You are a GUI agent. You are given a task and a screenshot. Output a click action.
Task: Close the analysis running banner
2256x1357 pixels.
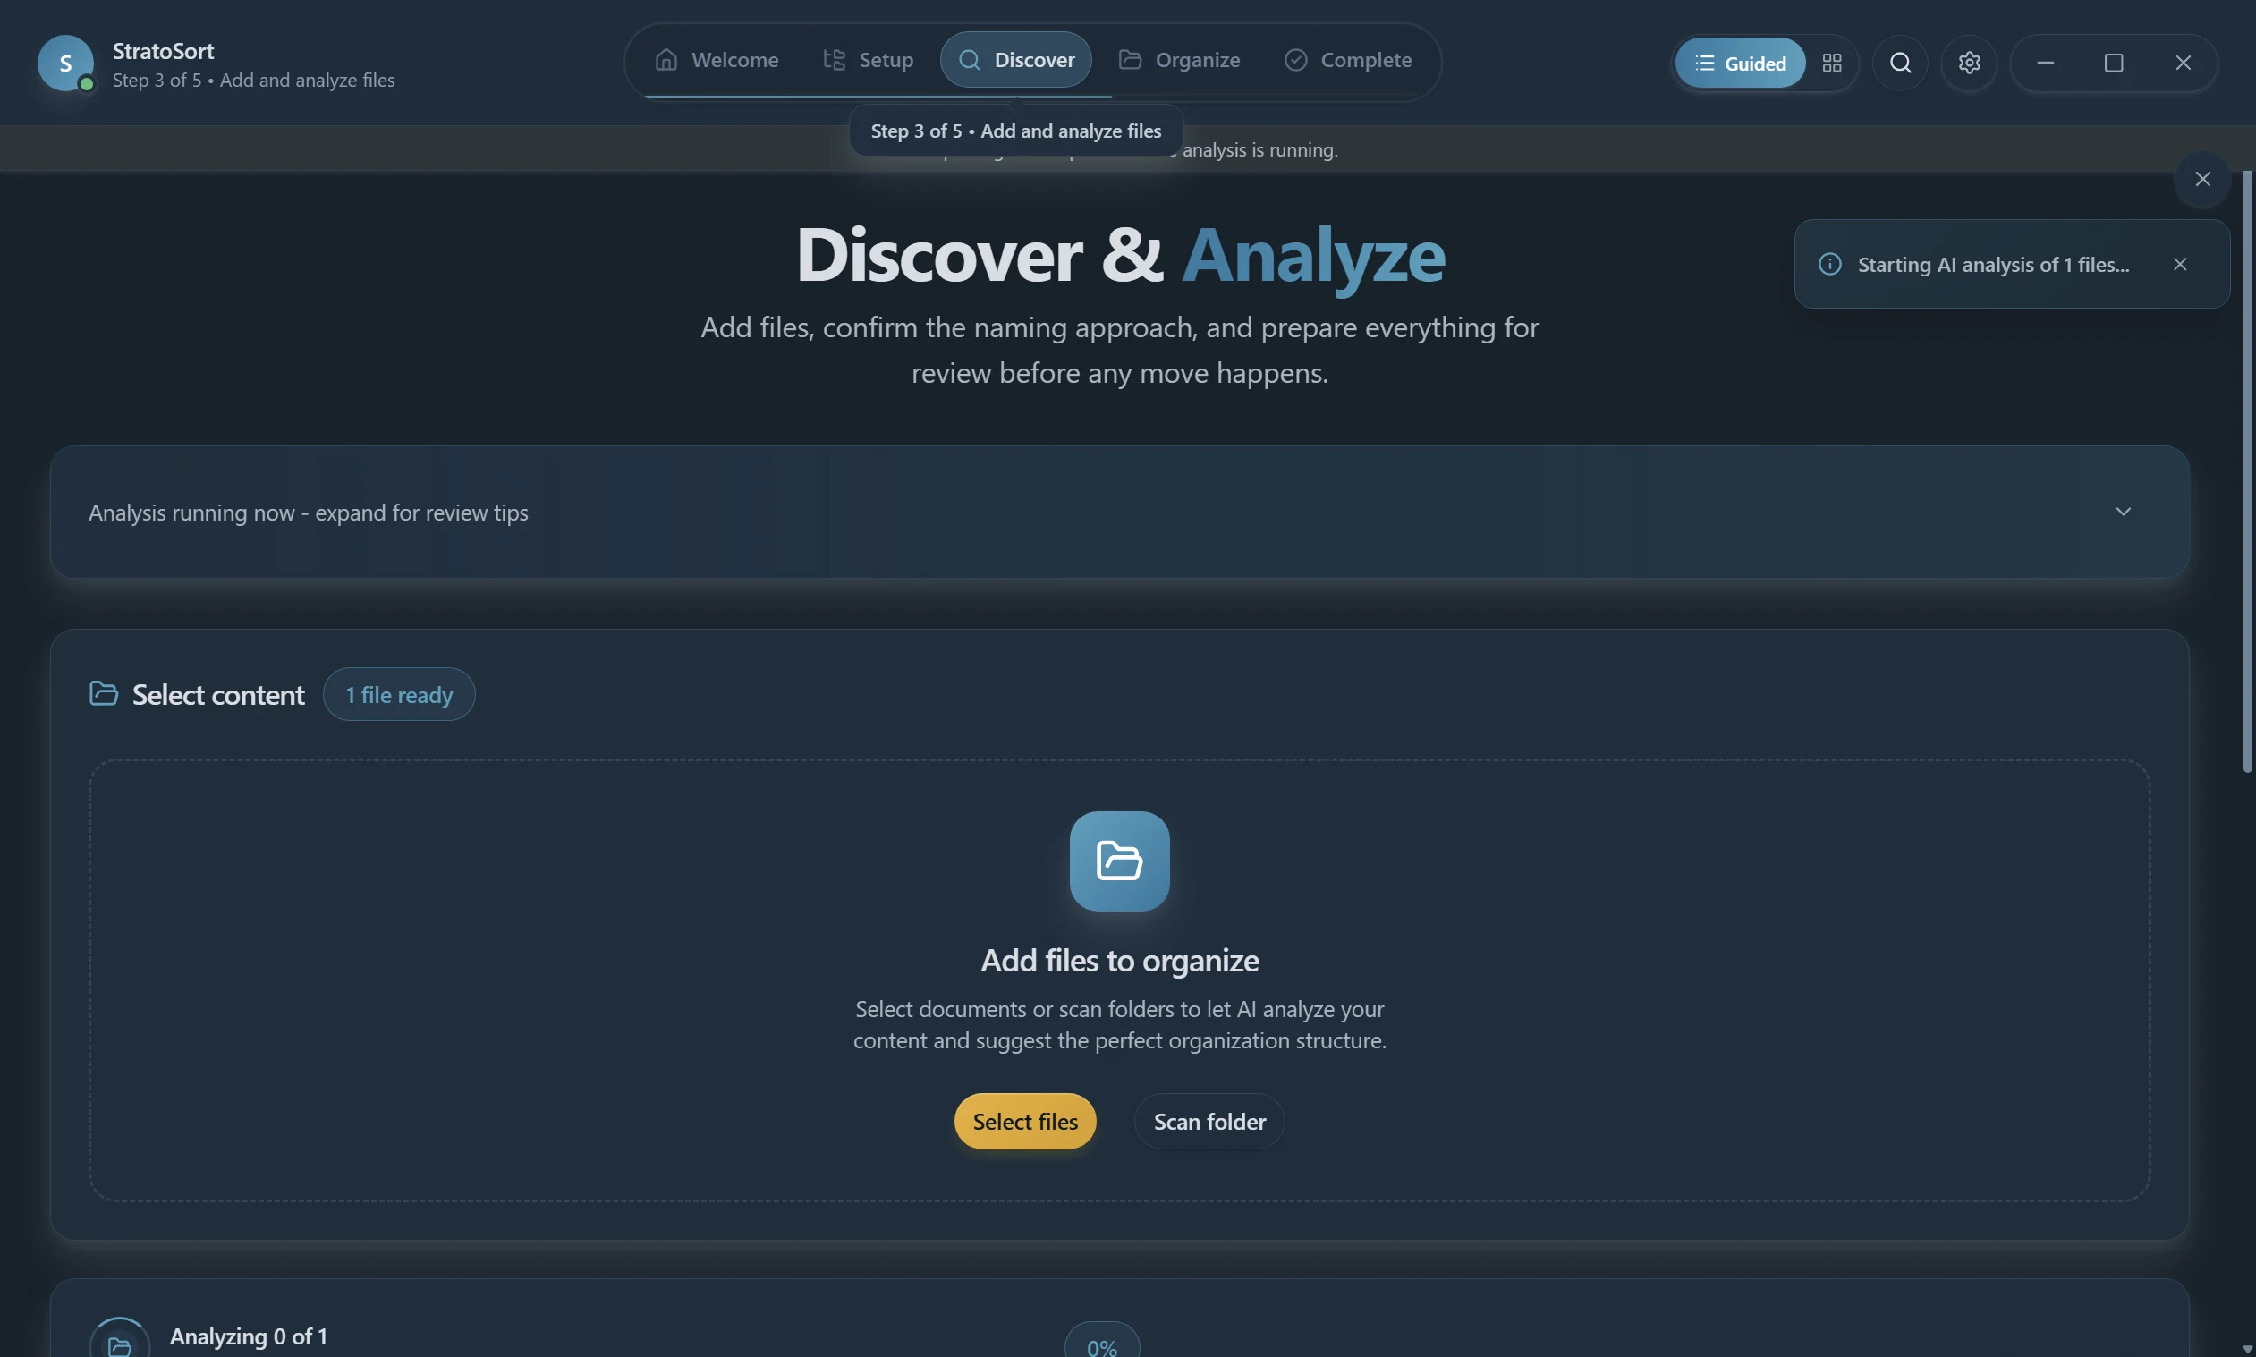(x=2203, y=179)
